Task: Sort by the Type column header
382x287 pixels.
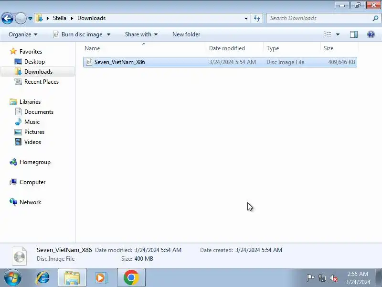Action: pyautogui.click(x=292, y=48)
